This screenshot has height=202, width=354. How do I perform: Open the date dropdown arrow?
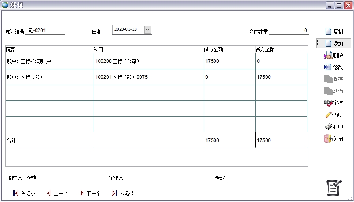(148, 30)
